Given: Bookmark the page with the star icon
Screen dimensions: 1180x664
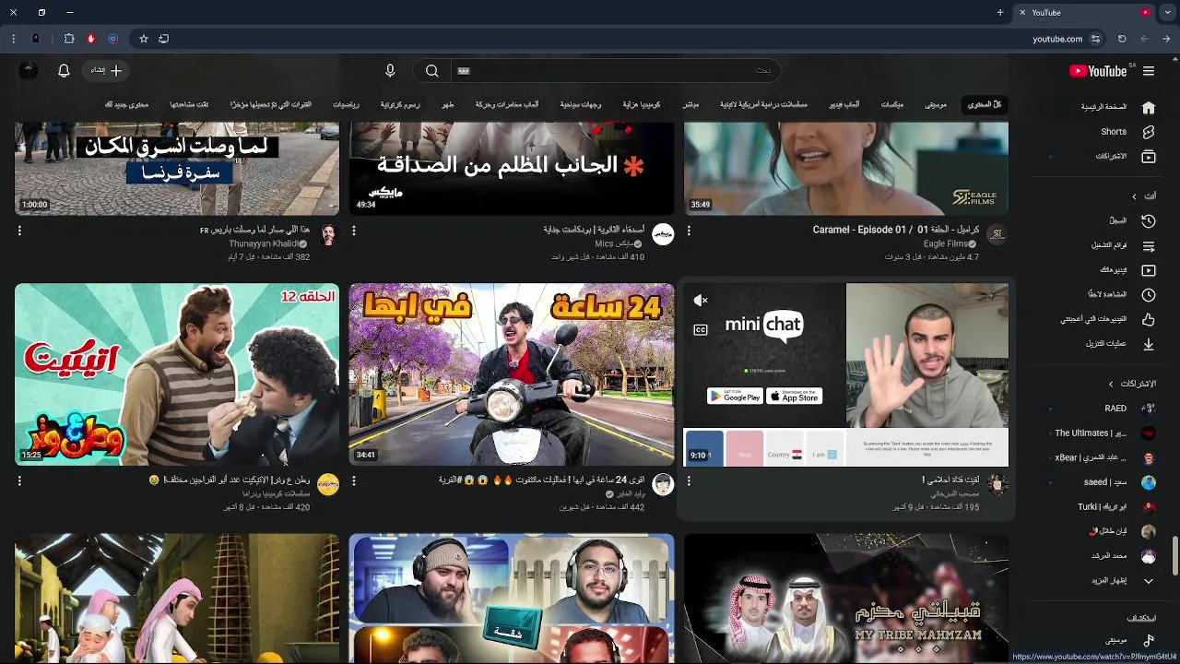Looking at the screenshot, I should click(144, 39).
